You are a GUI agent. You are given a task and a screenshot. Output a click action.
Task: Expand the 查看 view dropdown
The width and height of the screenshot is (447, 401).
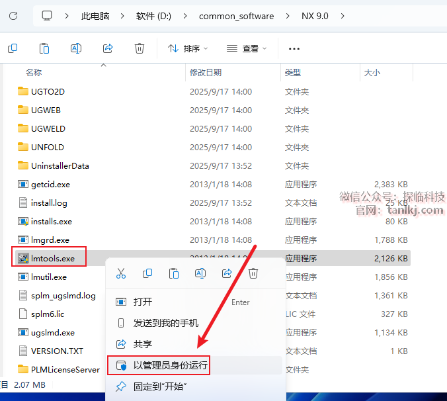tap(247, 48)
